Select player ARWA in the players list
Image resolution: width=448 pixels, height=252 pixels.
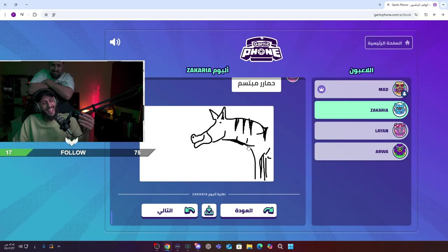(361, 152)
